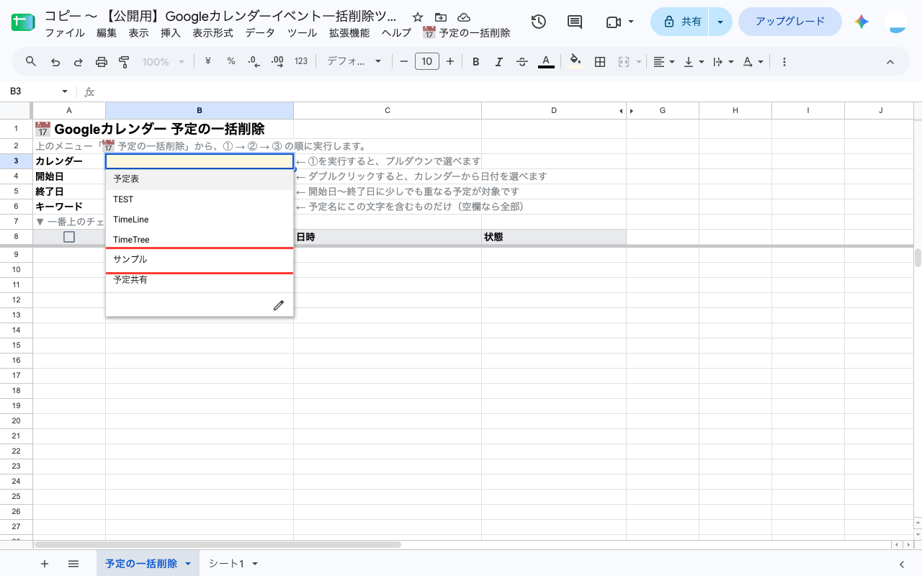
Task: Open the 予定の一括削除 custom menu
Action: coord(466,32)
